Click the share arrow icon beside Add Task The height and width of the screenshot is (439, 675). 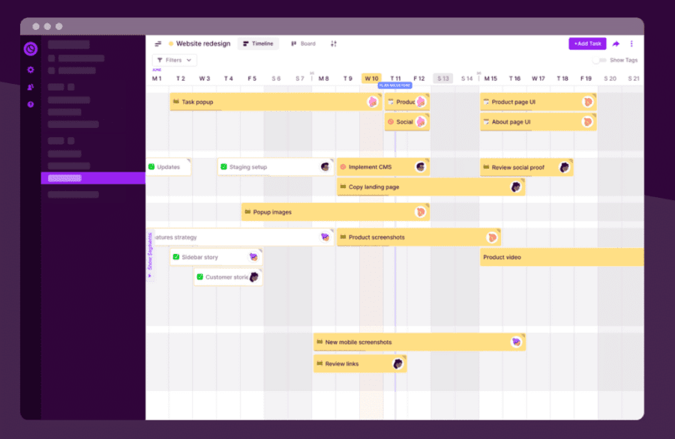pyautogui.click(x=615, y=43)
